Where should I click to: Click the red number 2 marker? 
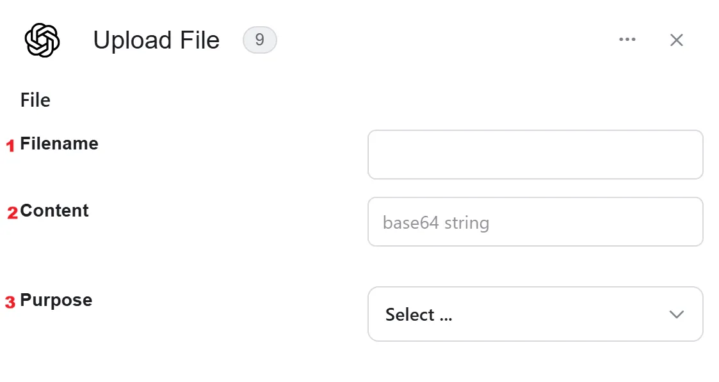pos(12,213)
